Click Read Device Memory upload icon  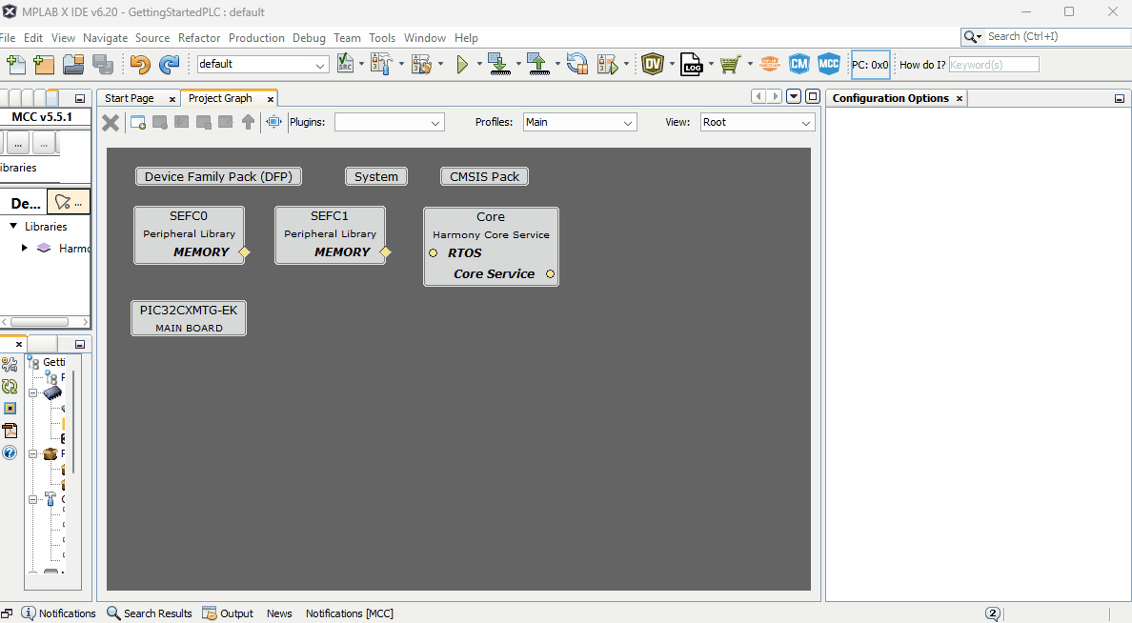(537, 64)
